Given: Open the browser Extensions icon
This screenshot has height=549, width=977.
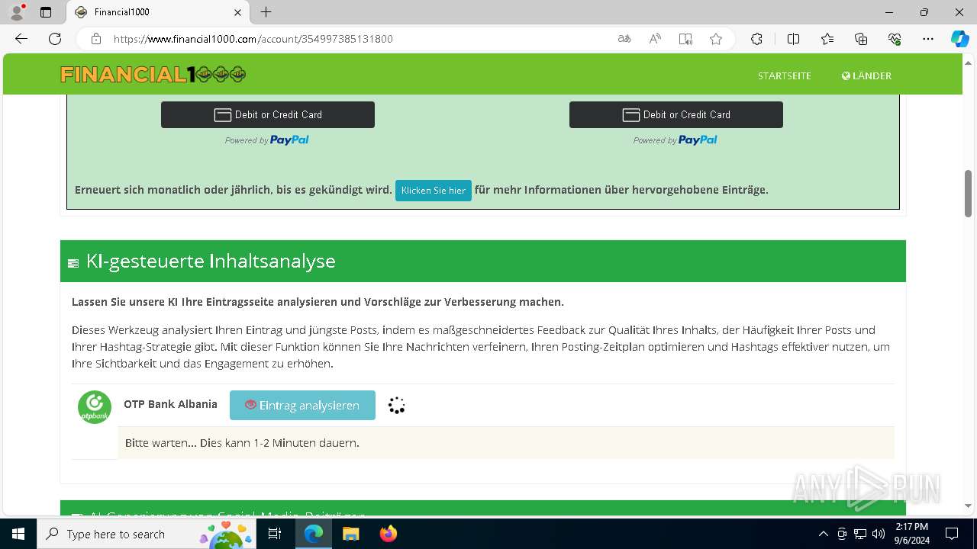Looking at the screenshot, I should tap(756, 39).
